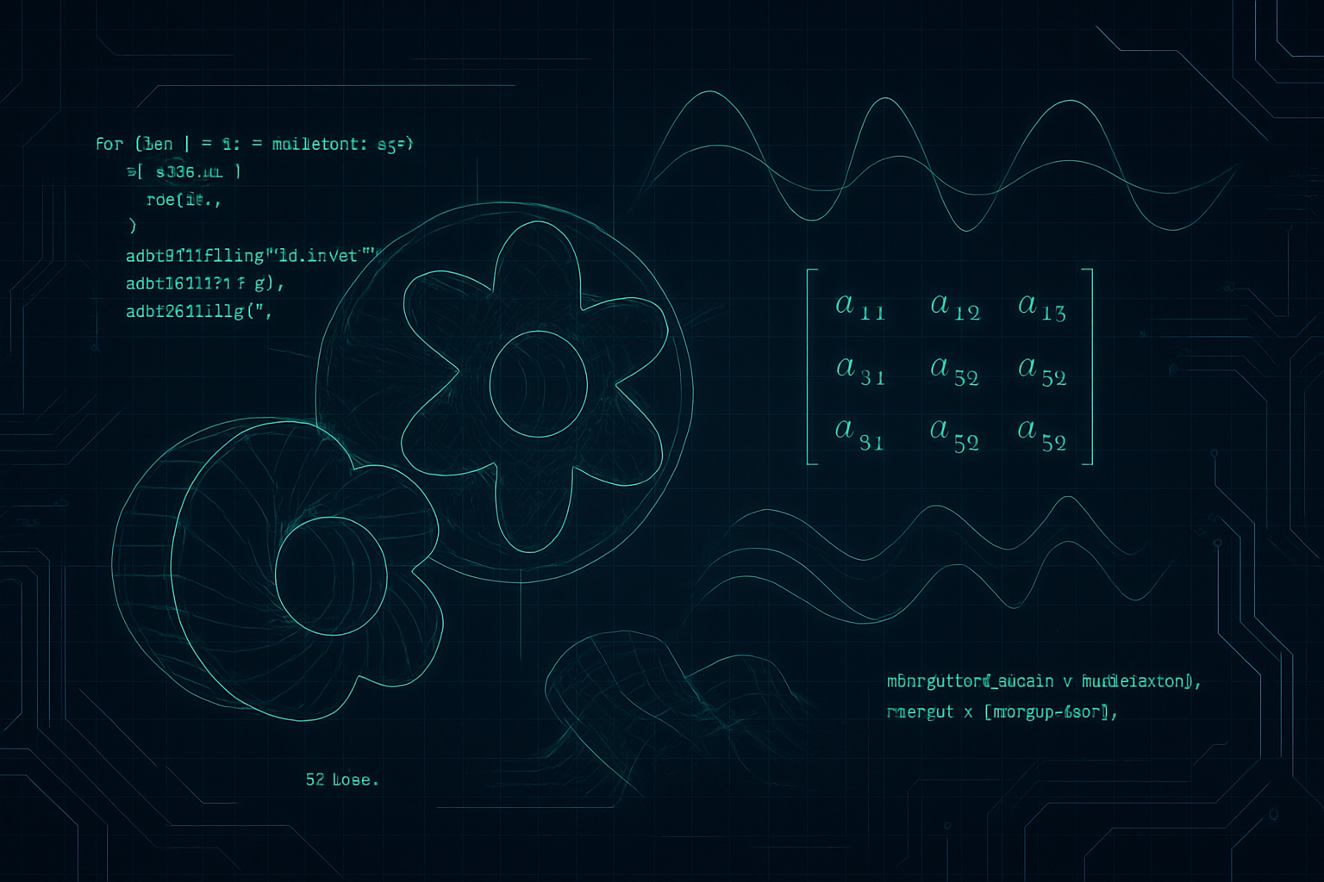Click the matrix's left square bracket
The image size is (1324, 882).
click(x=810, y=366)
